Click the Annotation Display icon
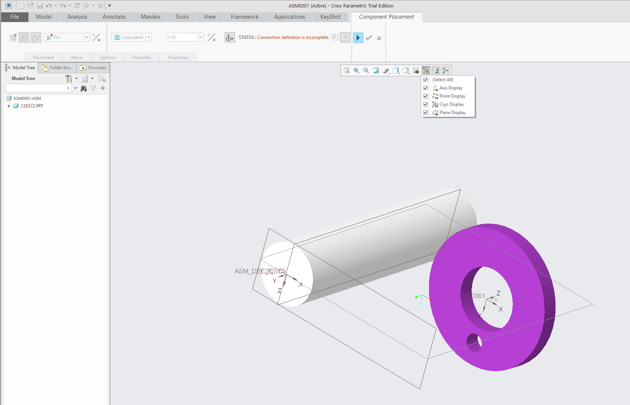Screen dimensions: 630x405 tap(436, 70)
